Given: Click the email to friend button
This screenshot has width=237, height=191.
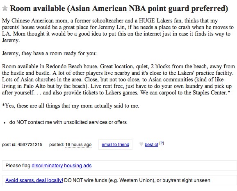Looking at the screenshot, I should [x=115, y=144].
